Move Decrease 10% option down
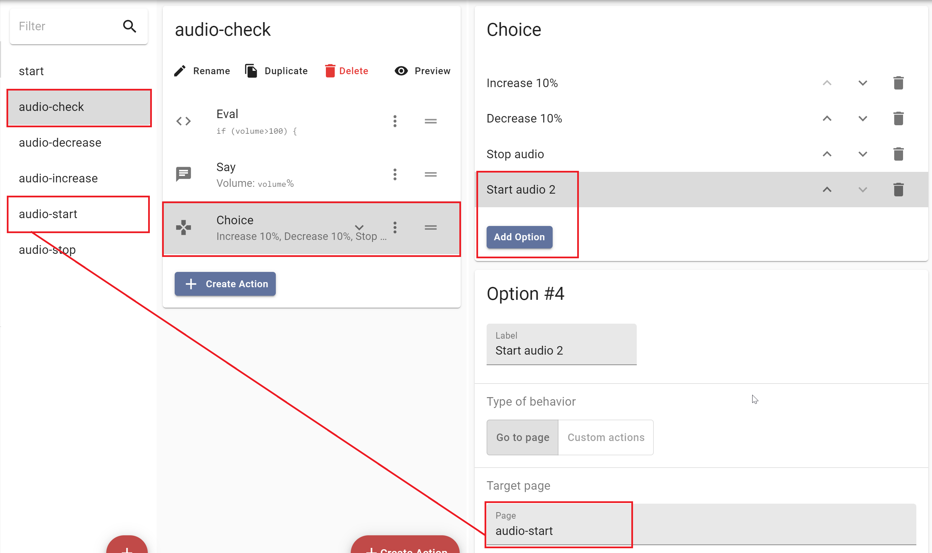The image size is (932, 553). pyautogui.click(x=863, y=118)
